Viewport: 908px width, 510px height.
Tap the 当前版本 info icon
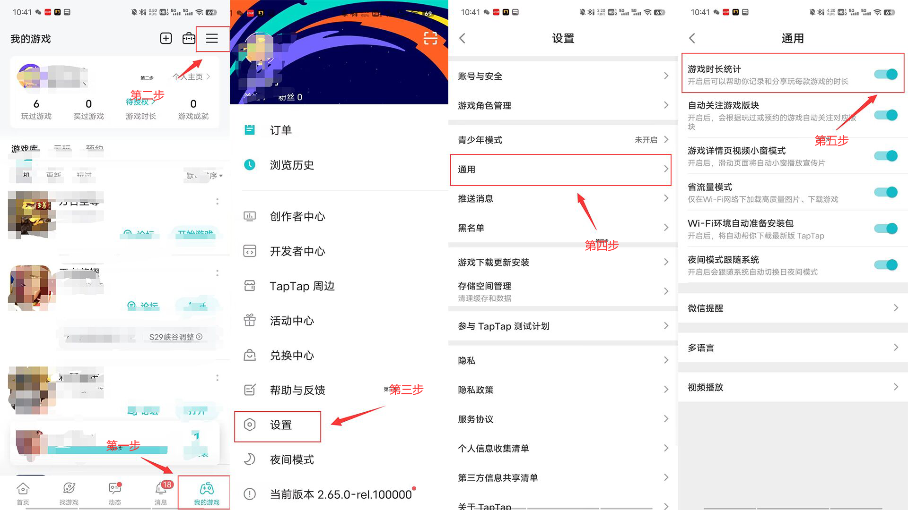(x=250, y=494)
